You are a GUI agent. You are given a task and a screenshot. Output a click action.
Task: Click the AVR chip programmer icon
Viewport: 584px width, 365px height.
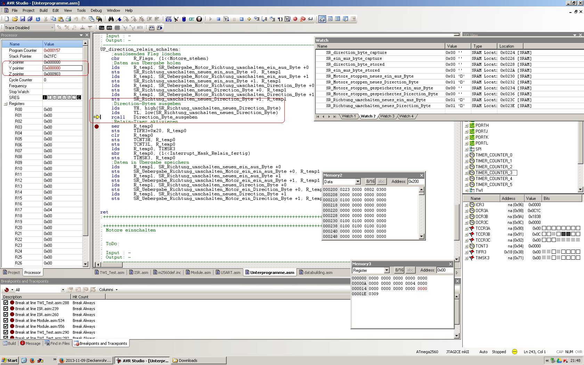109,28
